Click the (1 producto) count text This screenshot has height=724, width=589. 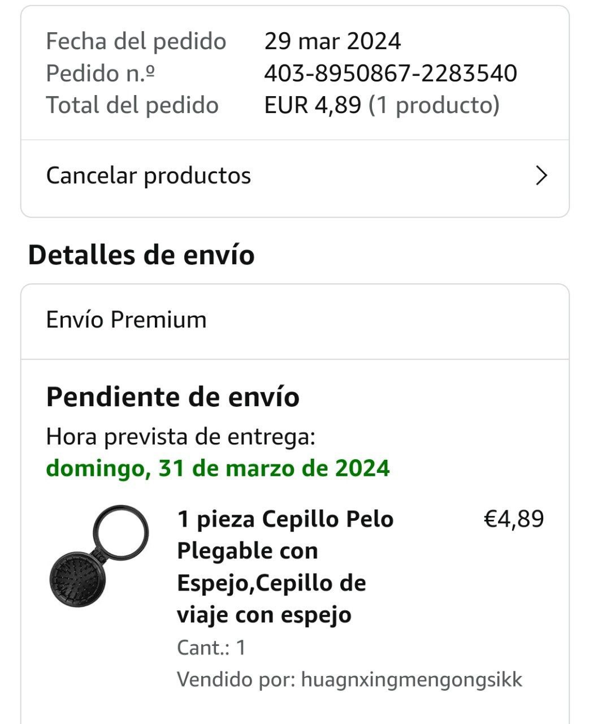(x=434, y=105)
